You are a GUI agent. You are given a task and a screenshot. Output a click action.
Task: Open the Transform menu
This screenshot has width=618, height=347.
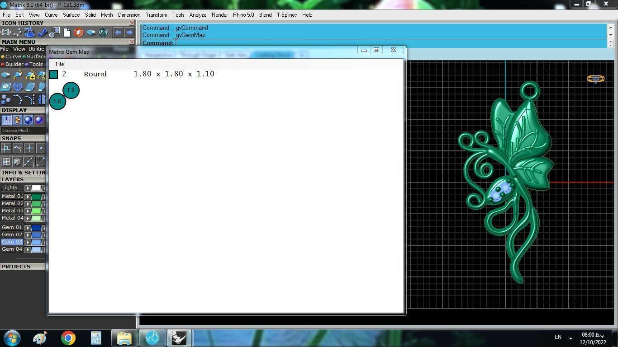tap(157, 15)
